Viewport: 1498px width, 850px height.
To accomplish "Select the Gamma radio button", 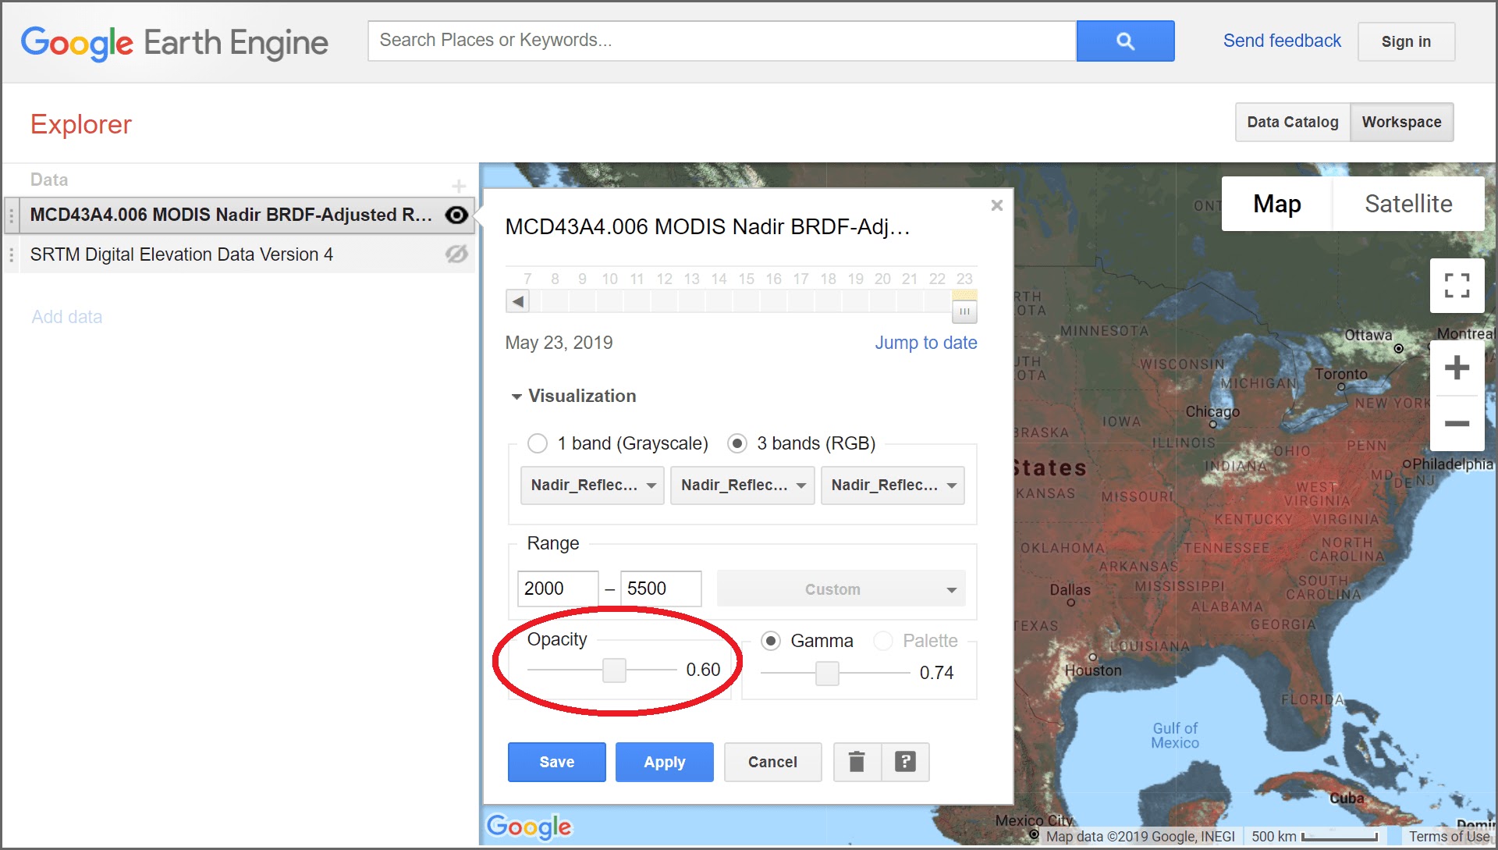I will pyautogui.click(x=771, y=641).
